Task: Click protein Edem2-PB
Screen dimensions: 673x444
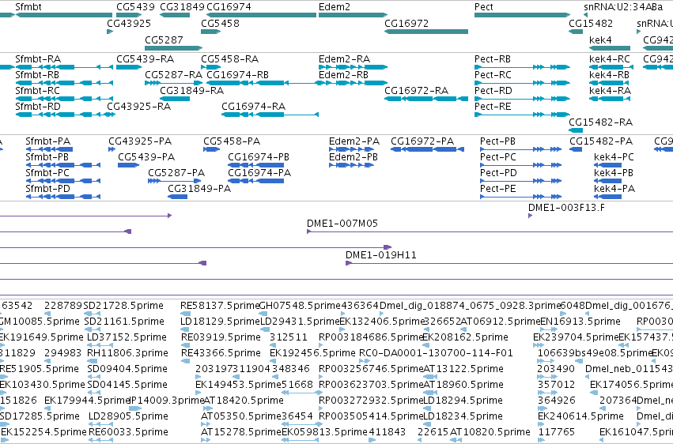Action: click(351, 165)
